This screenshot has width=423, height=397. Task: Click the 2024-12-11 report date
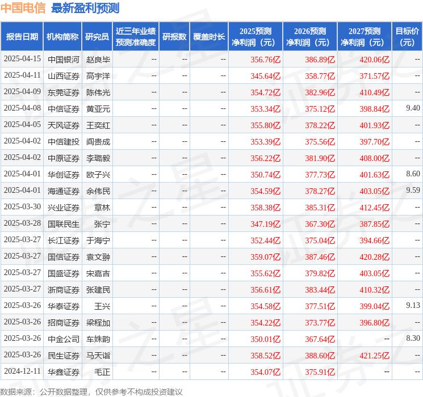tap(22, 371)
